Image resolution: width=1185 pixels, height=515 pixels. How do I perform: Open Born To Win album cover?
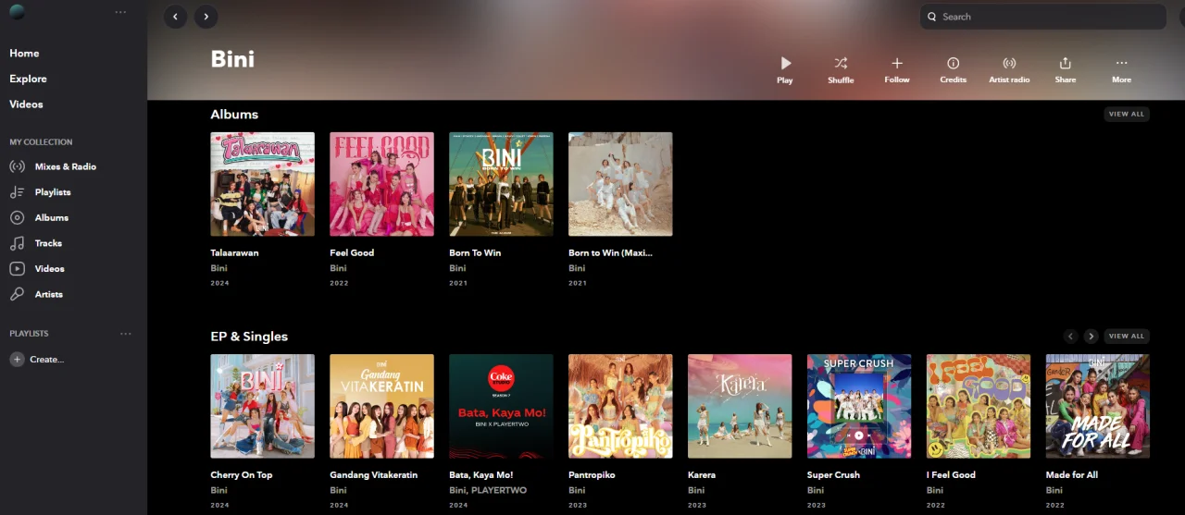(x=502, y=184)
